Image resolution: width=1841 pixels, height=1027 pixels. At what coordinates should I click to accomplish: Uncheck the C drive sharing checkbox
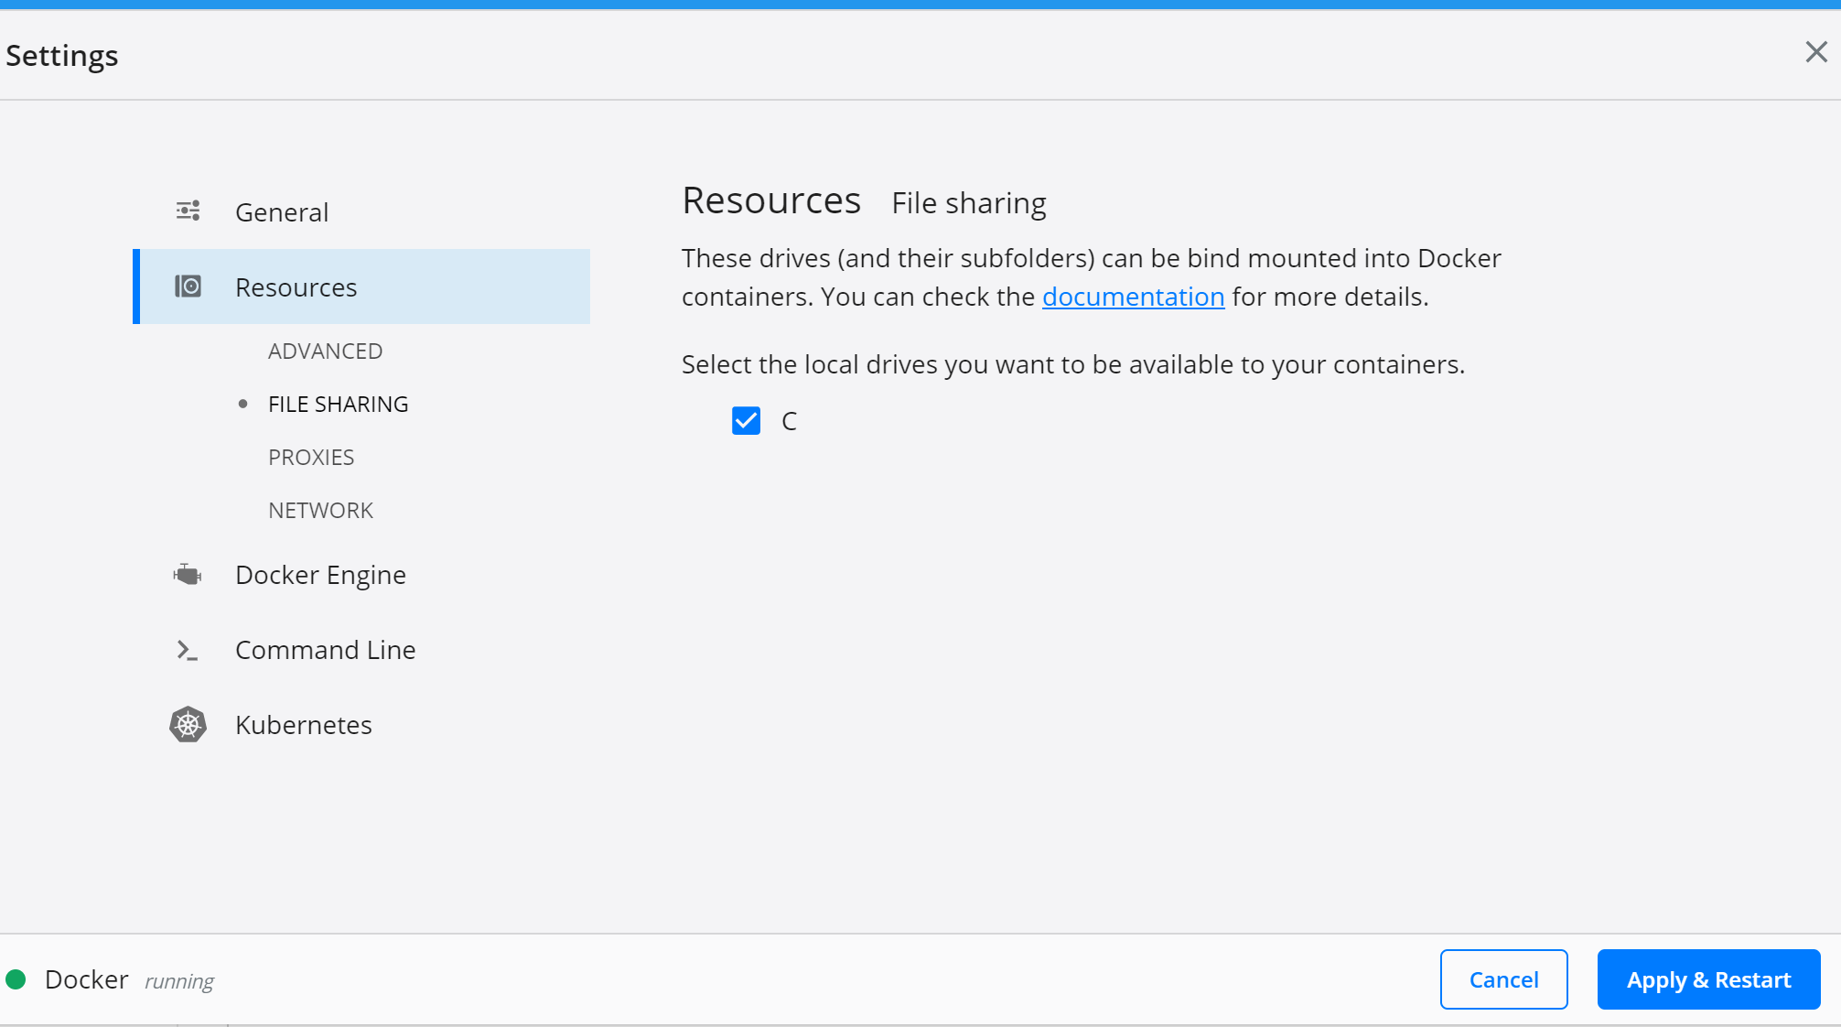click(746, 420)
